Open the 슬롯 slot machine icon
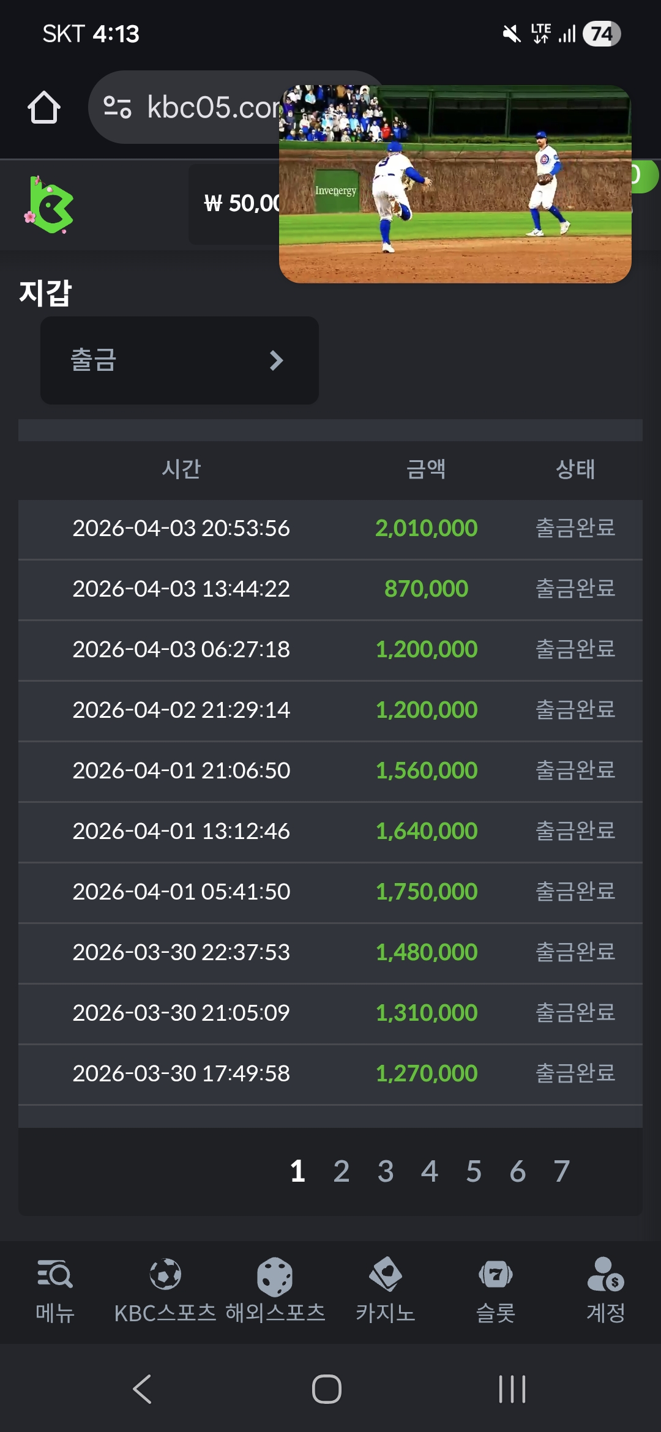The width and height of the screenshot is (661, 1432). [496, 1274]
